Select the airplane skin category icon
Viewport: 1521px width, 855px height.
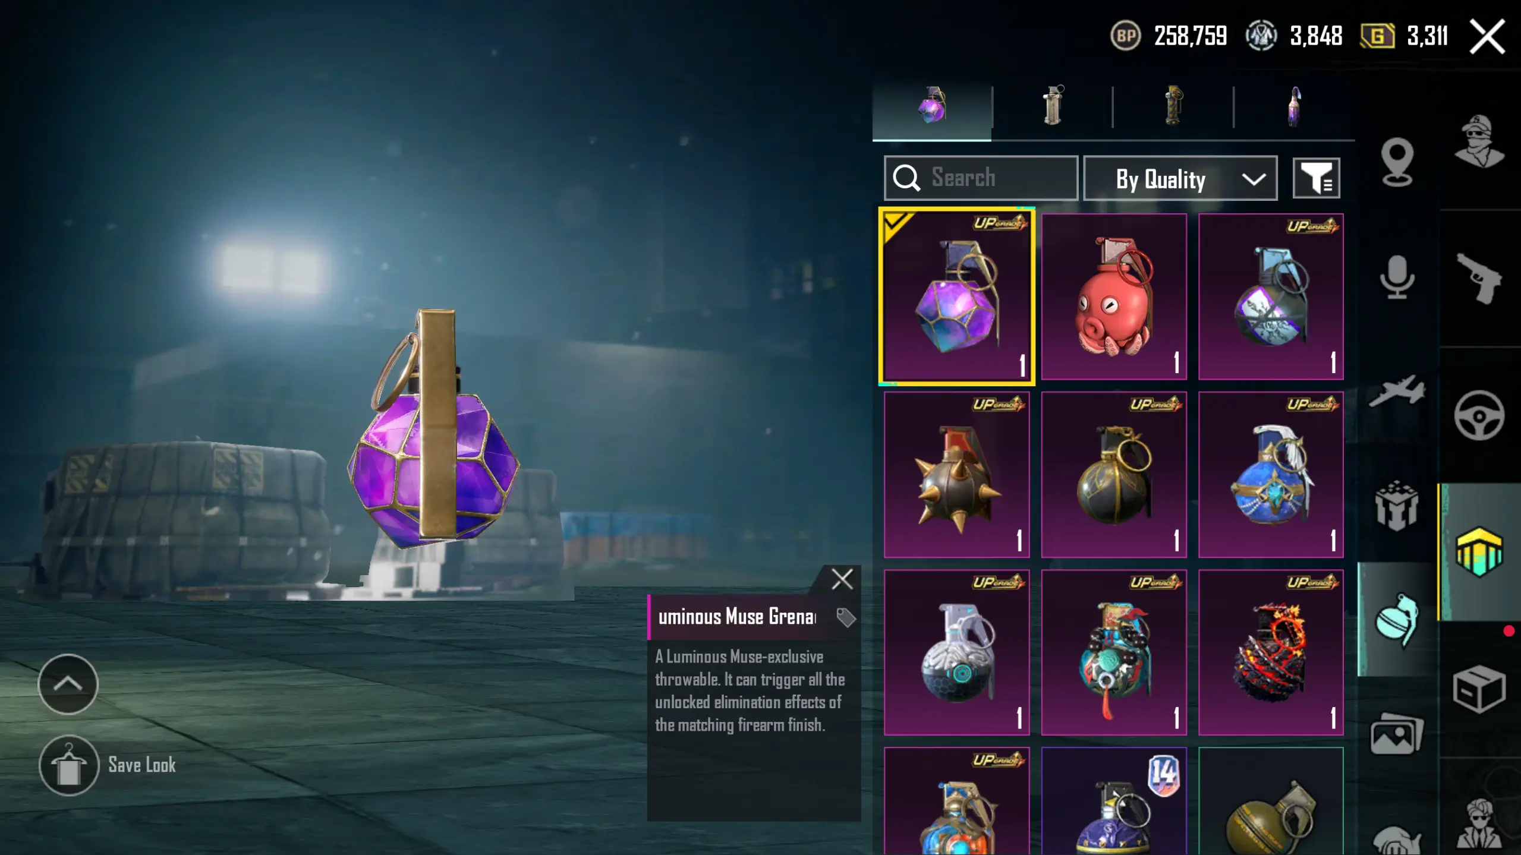(x=1397, y=391)
